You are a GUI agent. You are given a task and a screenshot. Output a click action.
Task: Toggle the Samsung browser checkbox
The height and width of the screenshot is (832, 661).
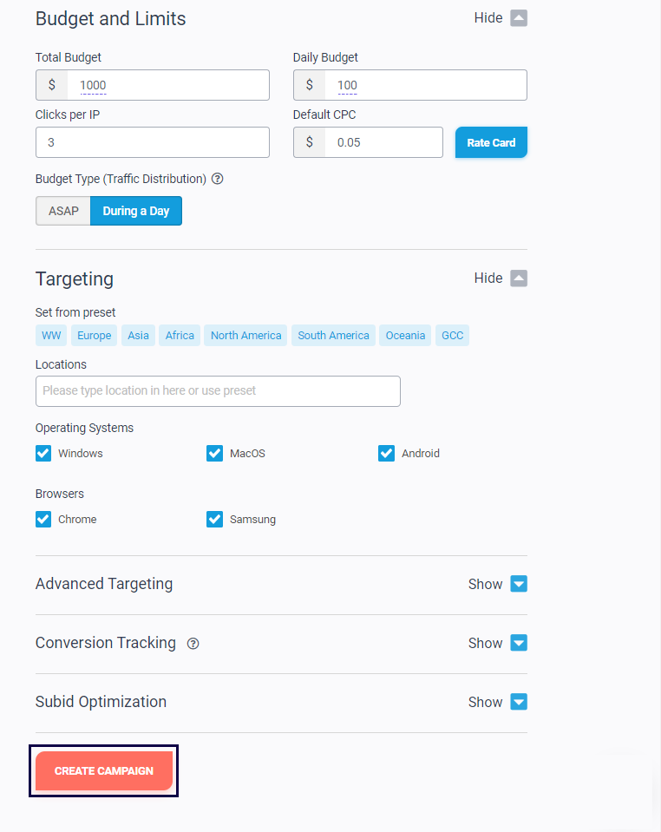[215, 519]
